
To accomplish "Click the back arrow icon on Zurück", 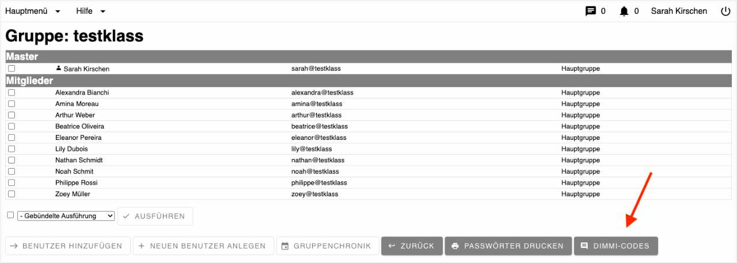I will 392,246.
